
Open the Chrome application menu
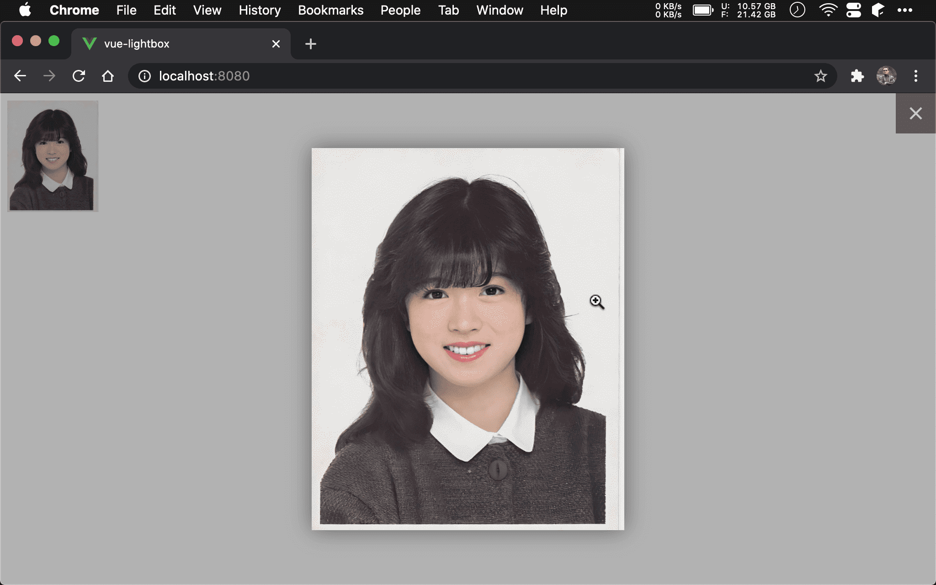pyautogui.click(x=74, y=10)
